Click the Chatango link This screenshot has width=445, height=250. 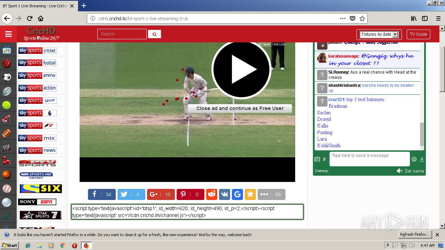point(321,171)
